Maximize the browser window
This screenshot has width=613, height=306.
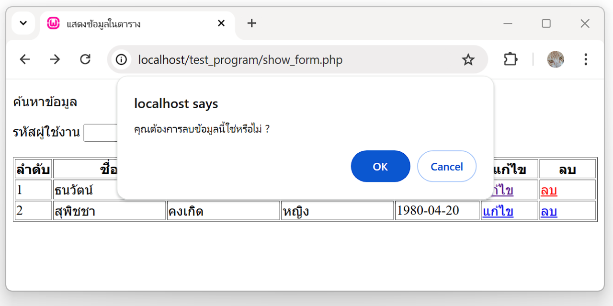(546, 23)
